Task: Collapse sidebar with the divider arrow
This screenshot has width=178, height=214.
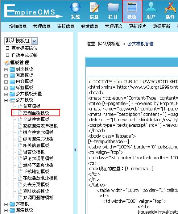Action: click(75, 150)
